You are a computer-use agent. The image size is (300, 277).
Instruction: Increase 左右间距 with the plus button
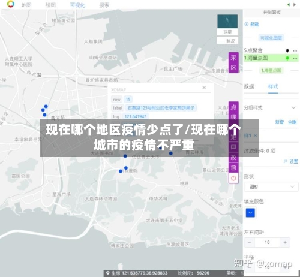[x=285, y=242]
